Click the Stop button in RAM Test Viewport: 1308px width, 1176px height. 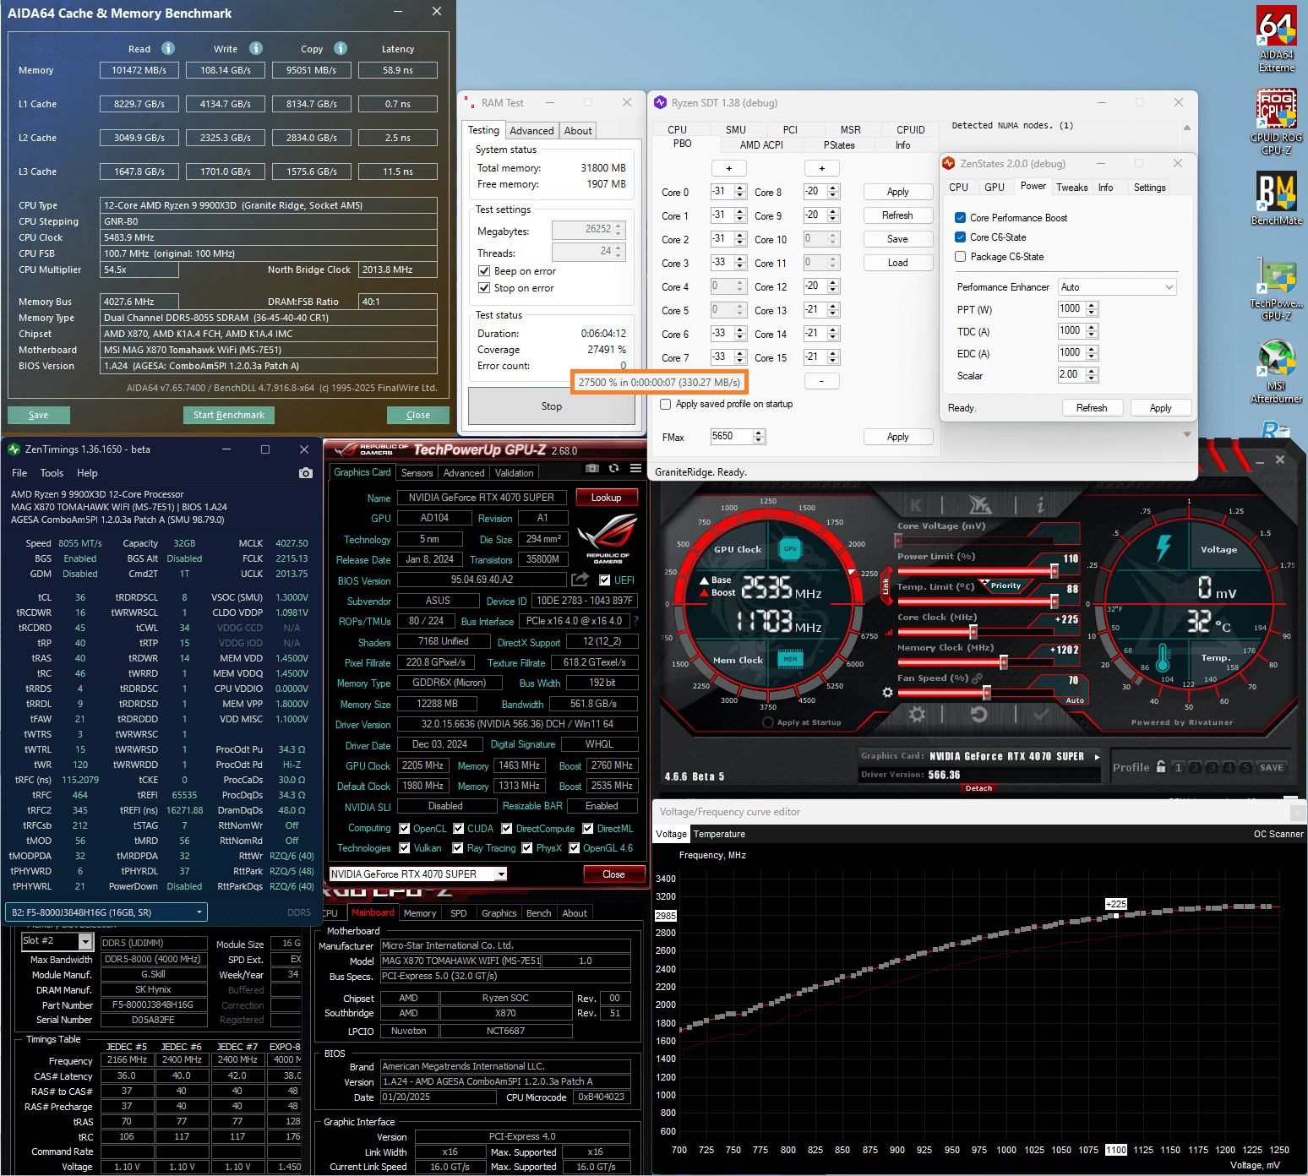click(551, 406)
